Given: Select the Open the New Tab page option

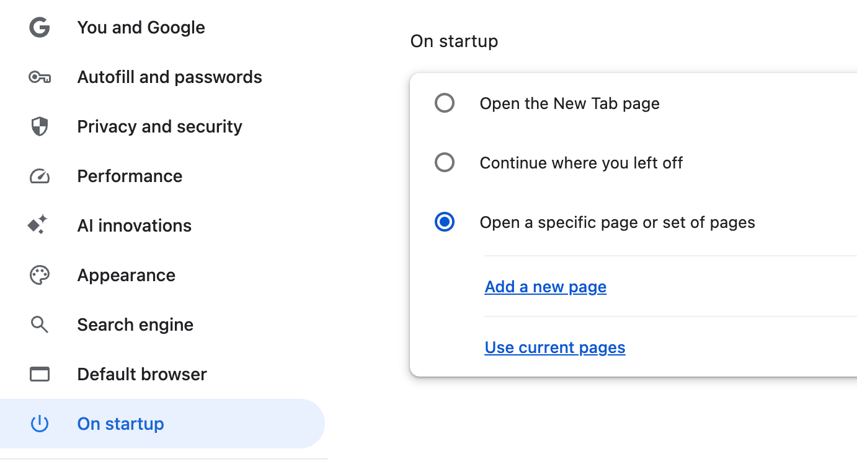Looking at the screenshot, I should click(x=444, y=103).
